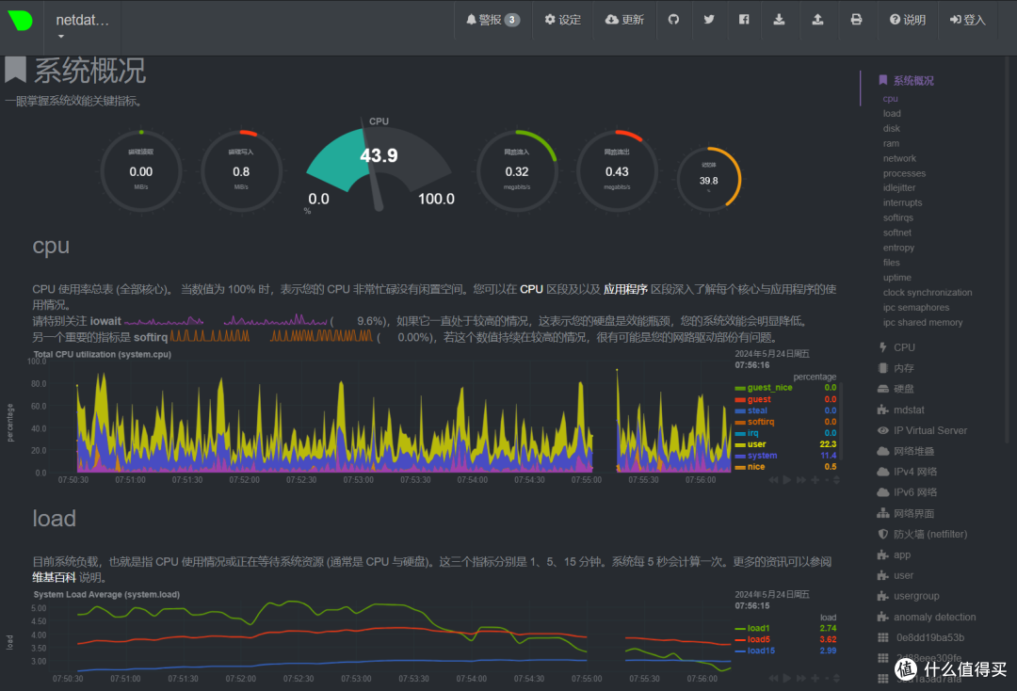Screen dimensions: 1017x691
Task: Open the netdata GitHub icon in top bar
Action: point(675,19)
